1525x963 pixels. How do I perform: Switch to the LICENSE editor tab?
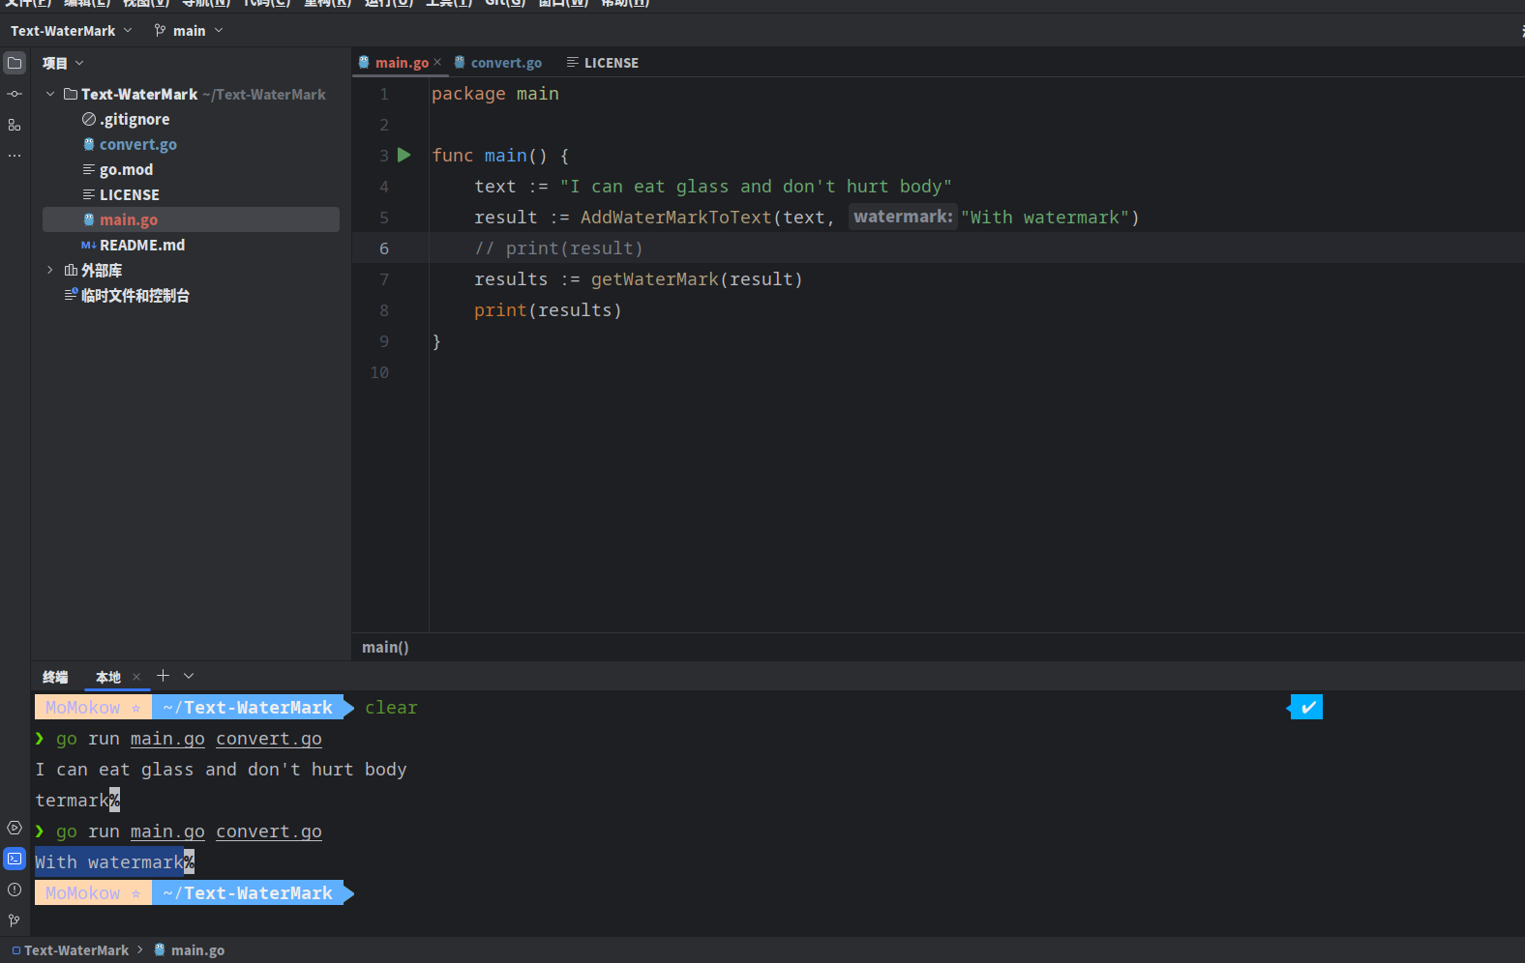click(603, 62)
